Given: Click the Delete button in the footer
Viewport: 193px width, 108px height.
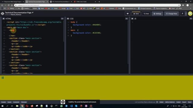Looking at the screenshot, I should click(161, 102).
